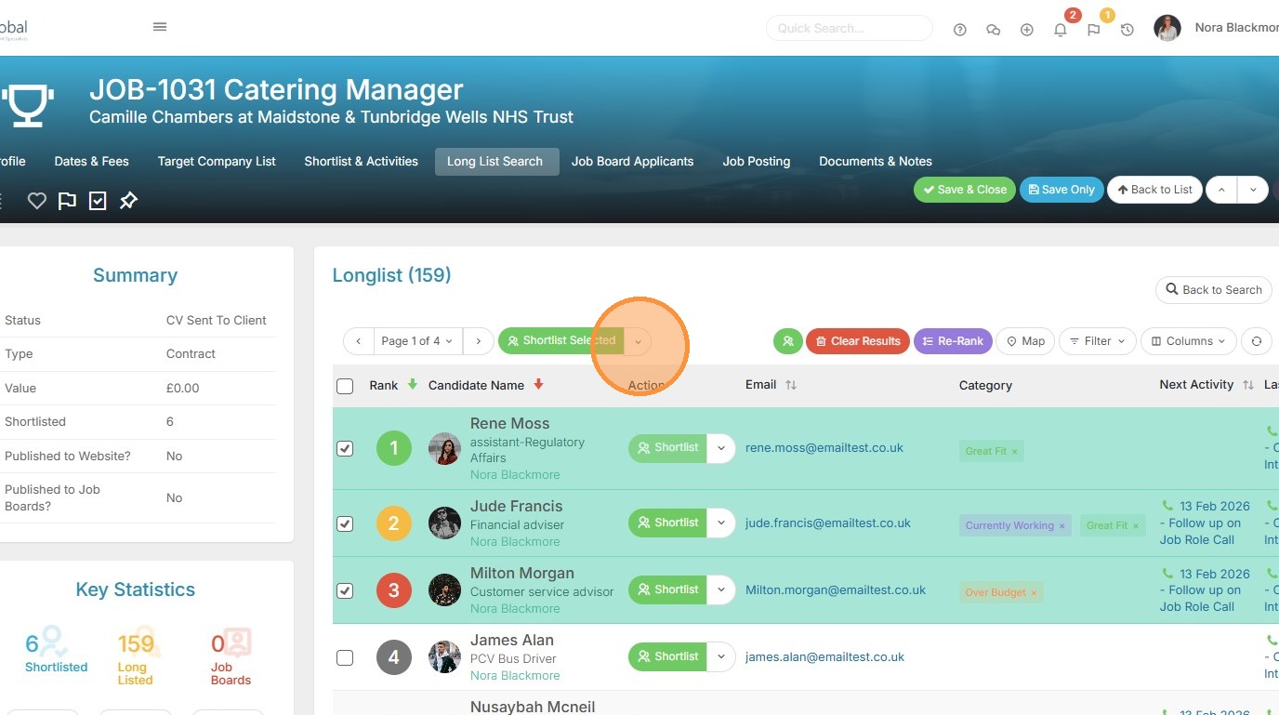
Task: Click Re-Rank button
Action: (x=954, y=341)
